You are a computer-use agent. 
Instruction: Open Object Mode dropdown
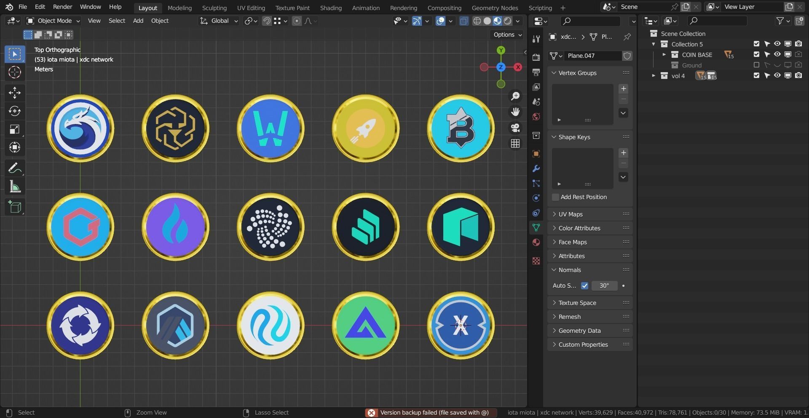click(53, 21)
